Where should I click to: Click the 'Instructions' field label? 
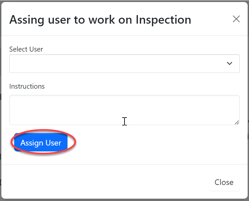pyautogui.click(x=27, y=86)
